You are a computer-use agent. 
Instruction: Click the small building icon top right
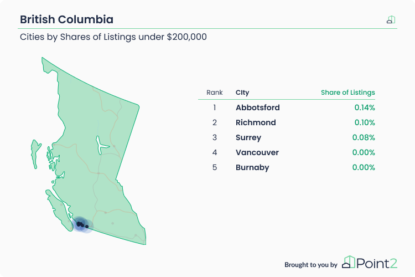(391, 19)
